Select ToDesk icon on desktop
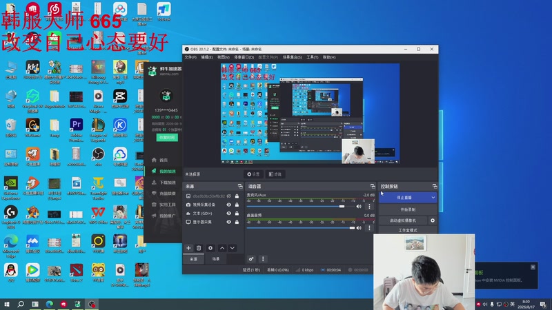 (164, 12)
